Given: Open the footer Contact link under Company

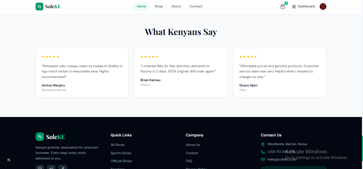Looking at the screenshot, I should 192,153.
